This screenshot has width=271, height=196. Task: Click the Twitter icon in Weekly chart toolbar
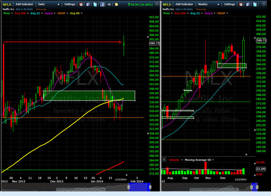255,4
